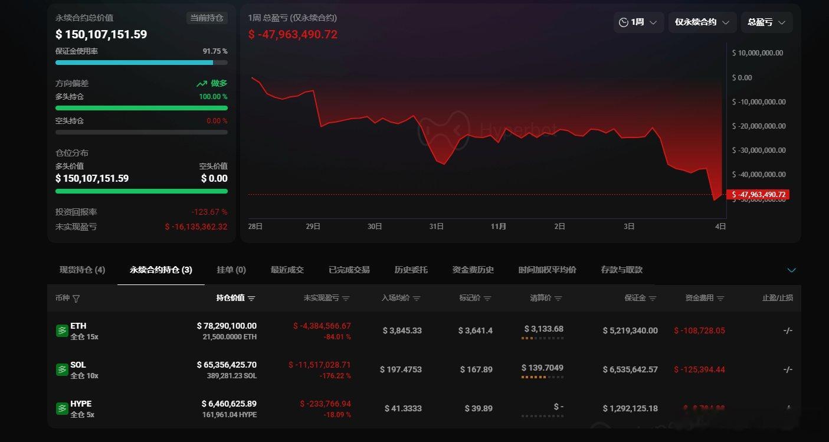Select the green 多 badge on the ETH row
829x442 pixels.
tap(62, 330)
